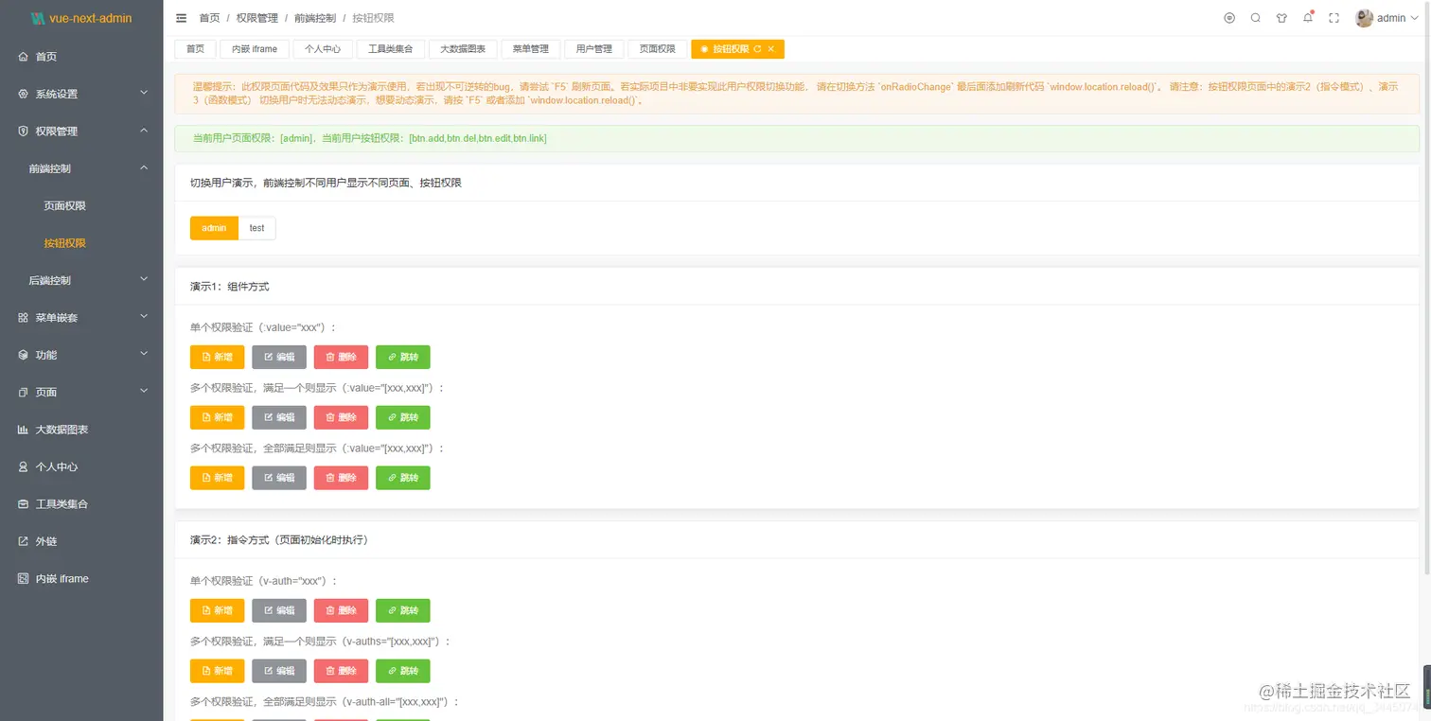Image resolution: width=1431 pixels, height=721 pixels.
Task: Click the 权限管理 shield icon in sidebar
Action: pos(24,132)
